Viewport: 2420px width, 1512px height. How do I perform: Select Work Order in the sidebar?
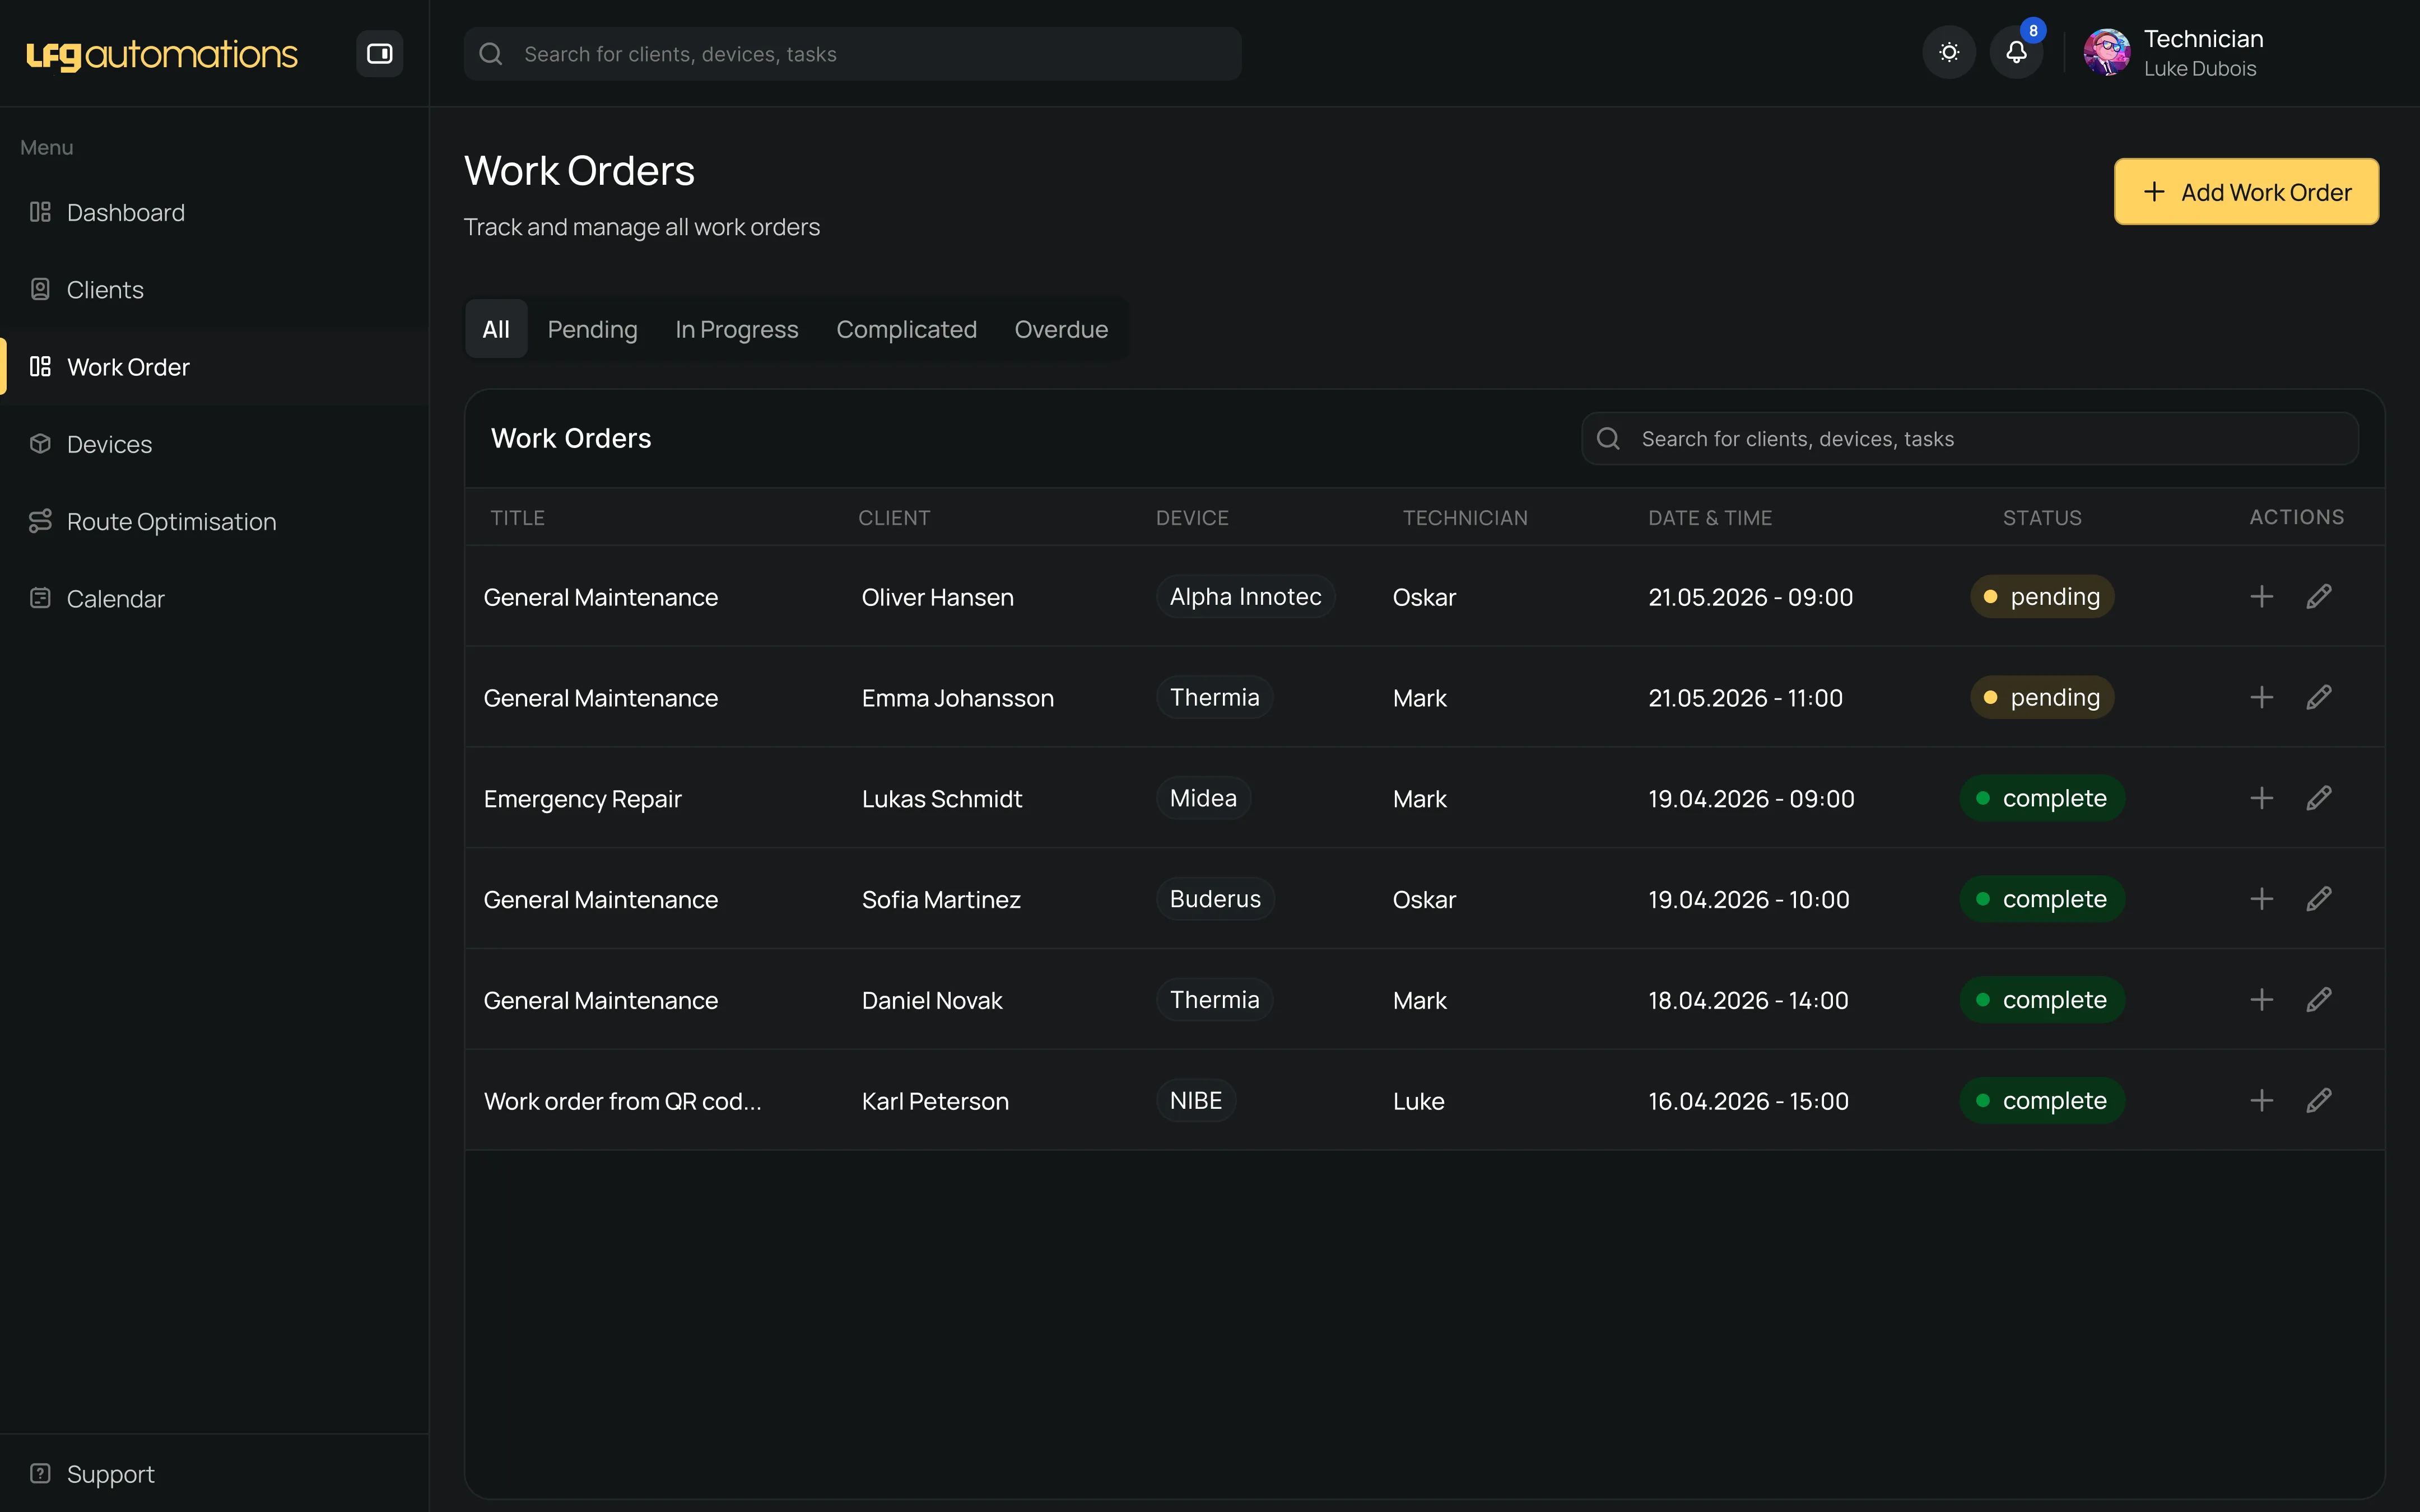(x=214, y=367)
